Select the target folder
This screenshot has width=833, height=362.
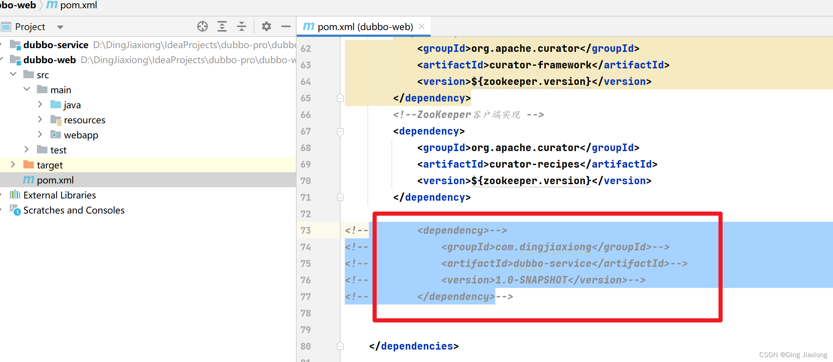point(50,165)
